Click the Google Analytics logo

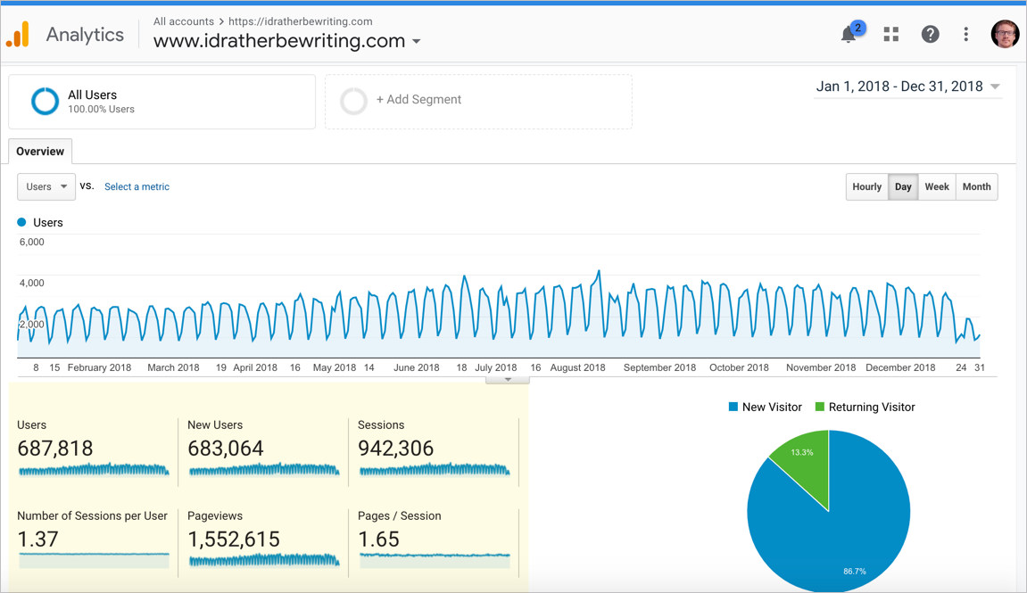[x=18, y=34]
